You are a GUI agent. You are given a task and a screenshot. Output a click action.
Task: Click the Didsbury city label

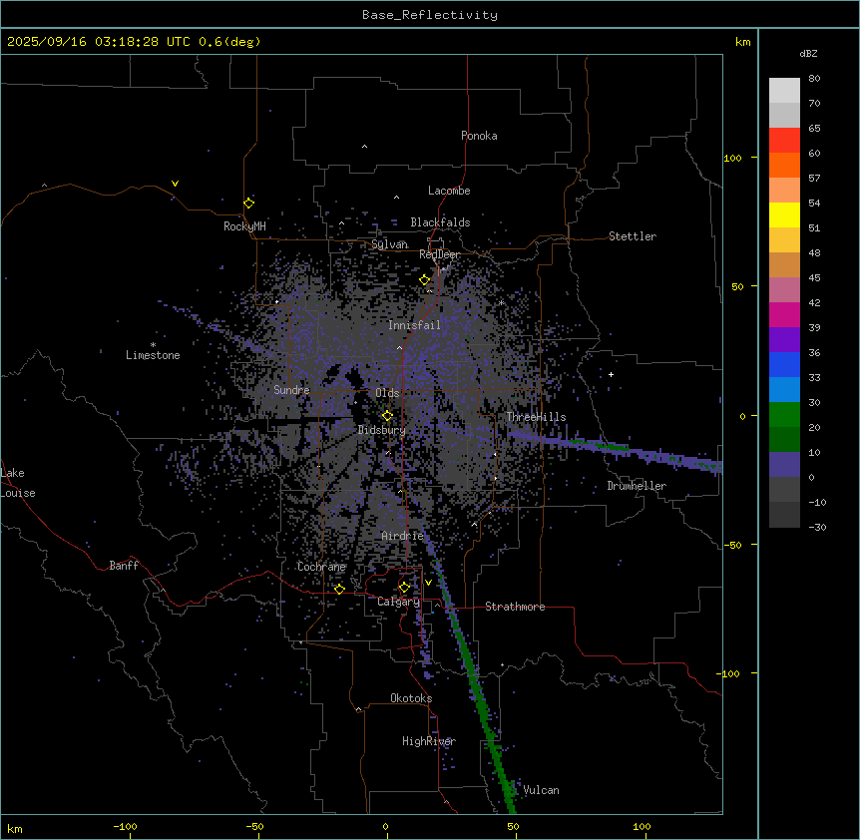(382, 430)
